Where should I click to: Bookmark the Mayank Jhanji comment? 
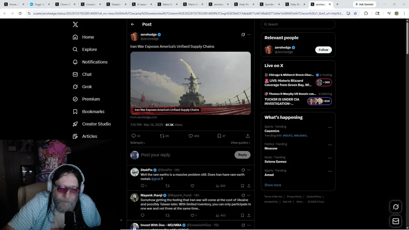(243, 215)
